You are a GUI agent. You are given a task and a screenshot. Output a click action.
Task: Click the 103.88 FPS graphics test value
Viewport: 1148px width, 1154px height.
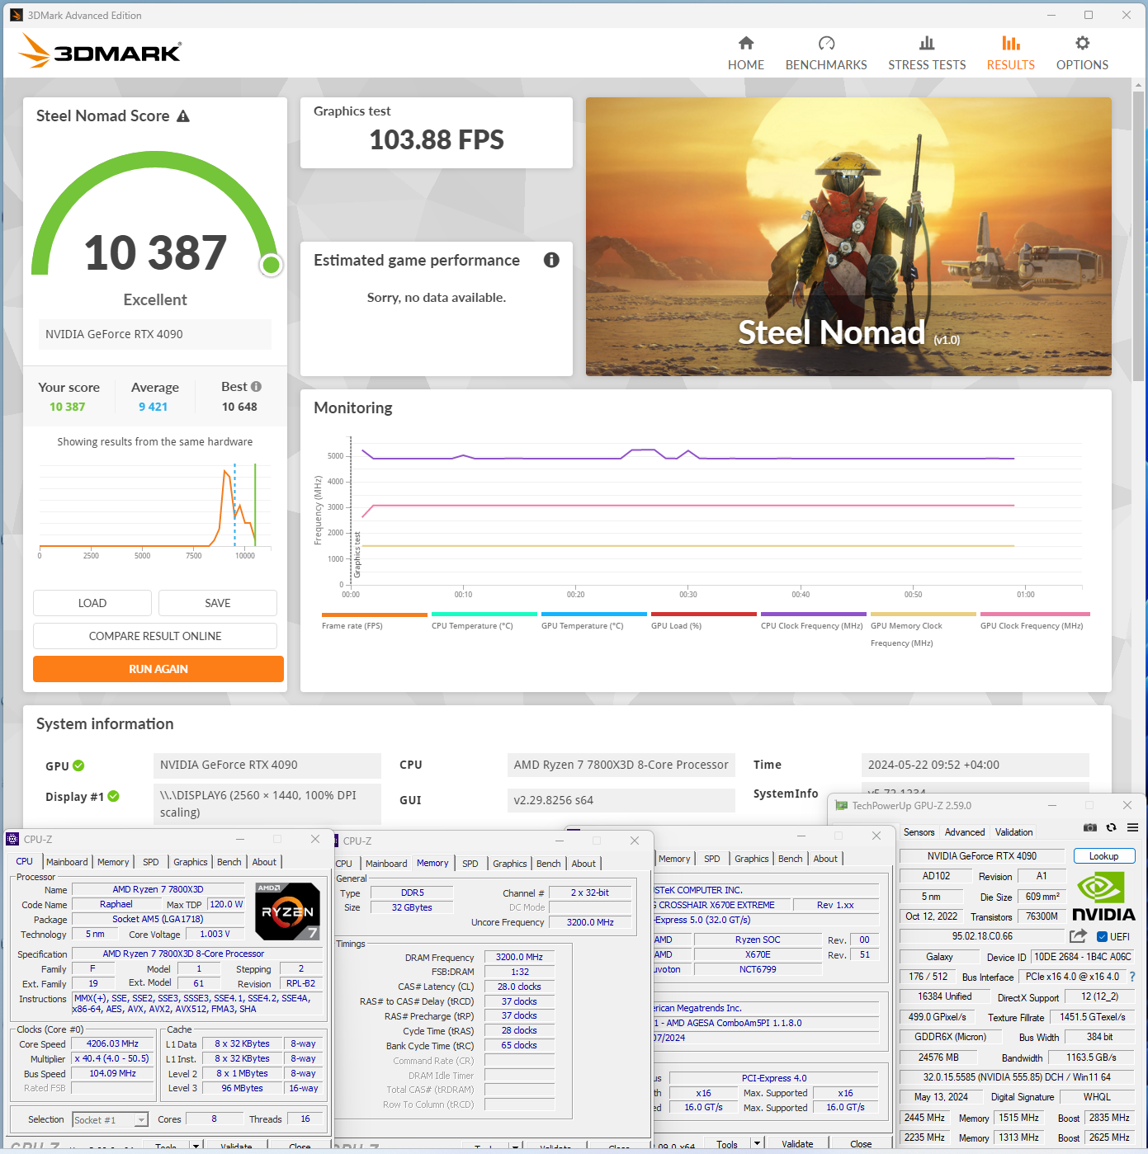click(x=437, y=140)
